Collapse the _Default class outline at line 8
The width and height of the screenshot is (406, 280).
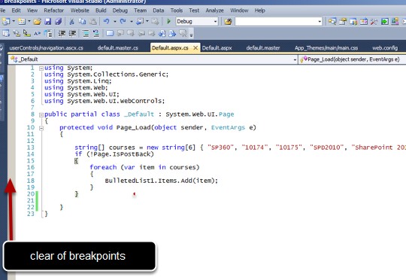pos(41,115)
